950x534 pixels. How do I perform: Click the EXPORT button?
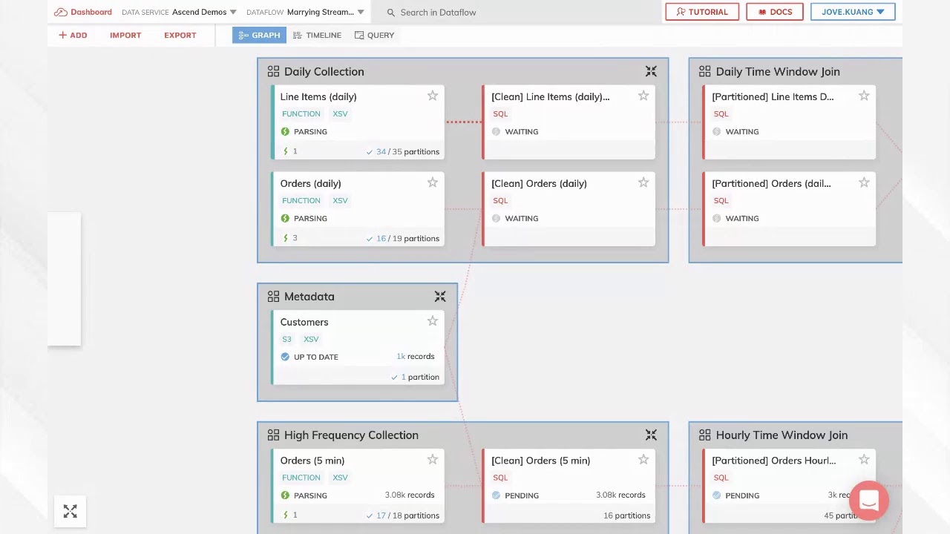(x=180, y=35)
